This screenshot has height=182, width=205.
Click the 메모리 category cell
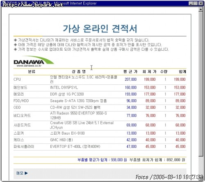19,94
